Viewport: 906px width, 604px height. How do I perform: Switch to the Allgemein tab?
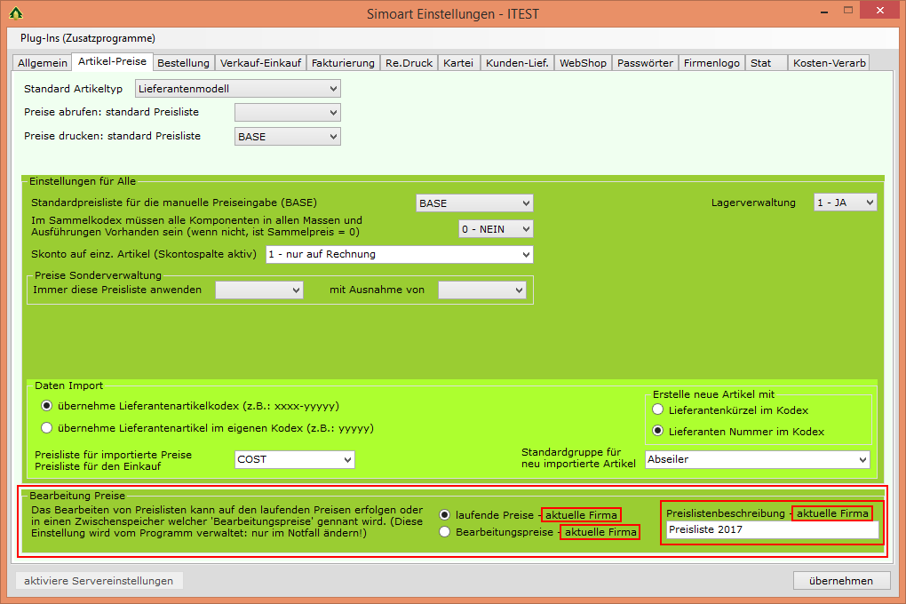tap(41, 63)
